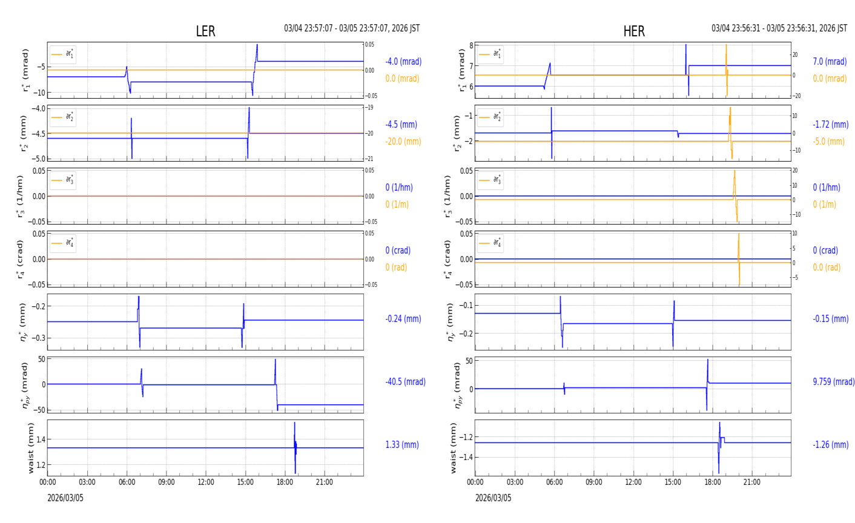The width and height of the screenshot is (855, 523).
Task: Click the 12:00 tick label under LER
Action: coord(206,482)
